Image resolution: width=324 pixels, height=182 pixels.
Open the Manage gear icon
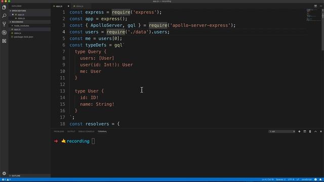coord(4,173)
